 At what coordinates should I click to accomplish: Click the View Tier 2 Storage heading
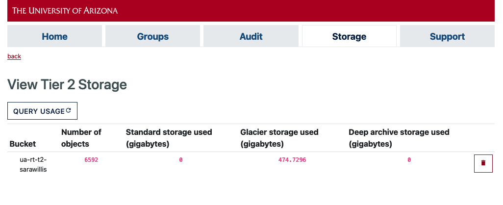(67, 85)
